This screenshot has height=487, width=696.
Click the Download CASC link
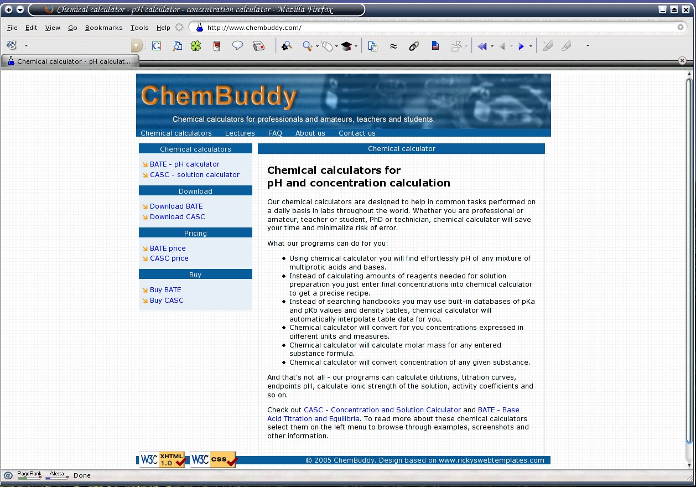(x=178, y=217)
